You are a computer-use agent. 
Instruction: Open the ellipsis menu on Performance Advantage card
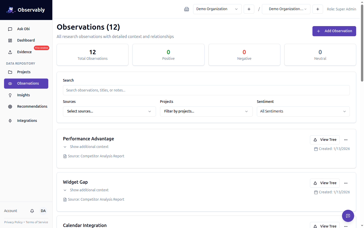[346, 140]
